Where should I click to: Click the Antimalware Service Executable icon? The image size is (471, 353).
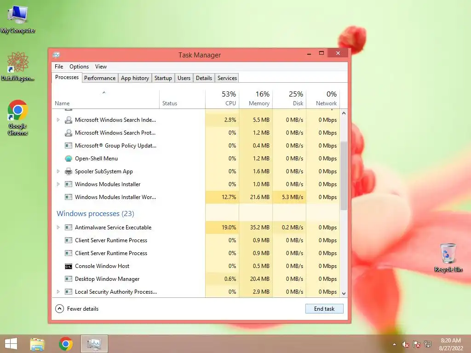[69, 228]
